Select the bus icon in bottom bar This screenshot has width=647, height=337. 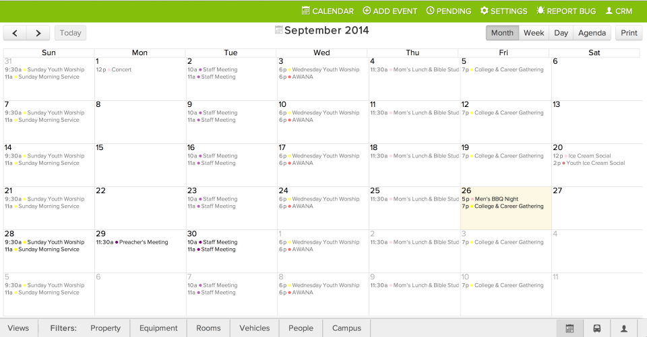(597, 328)
